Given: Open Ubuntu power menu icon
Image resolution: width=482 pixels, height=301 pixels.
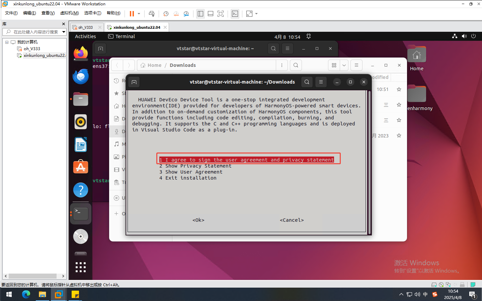Looking at the screenshot, I should point(473,36).
